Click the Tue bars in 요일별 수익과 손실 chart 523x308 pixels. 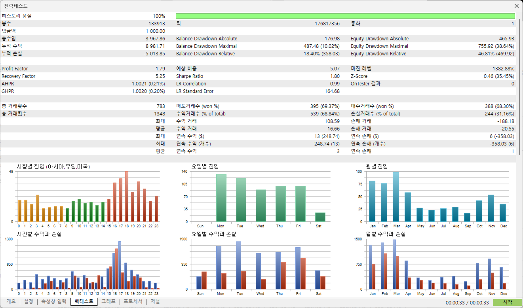click(x=241, y=265)
